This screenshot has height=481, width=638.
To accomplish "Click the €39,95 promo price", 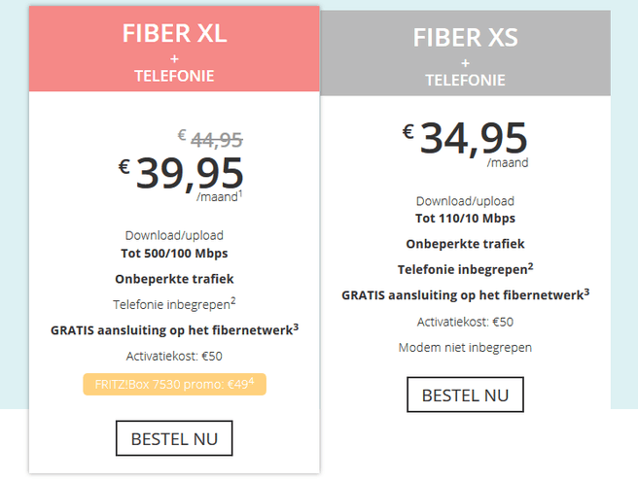I will (190, 174).
